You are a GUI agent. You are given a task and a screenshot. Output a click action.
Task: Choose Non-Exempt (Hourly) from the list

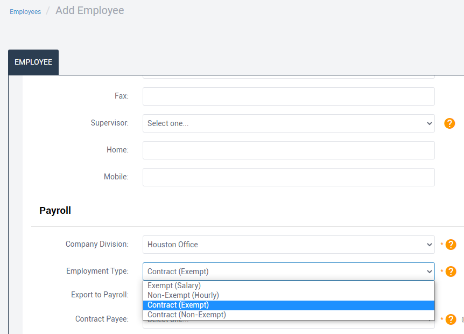pyautogui.click(x=183, y=295)
